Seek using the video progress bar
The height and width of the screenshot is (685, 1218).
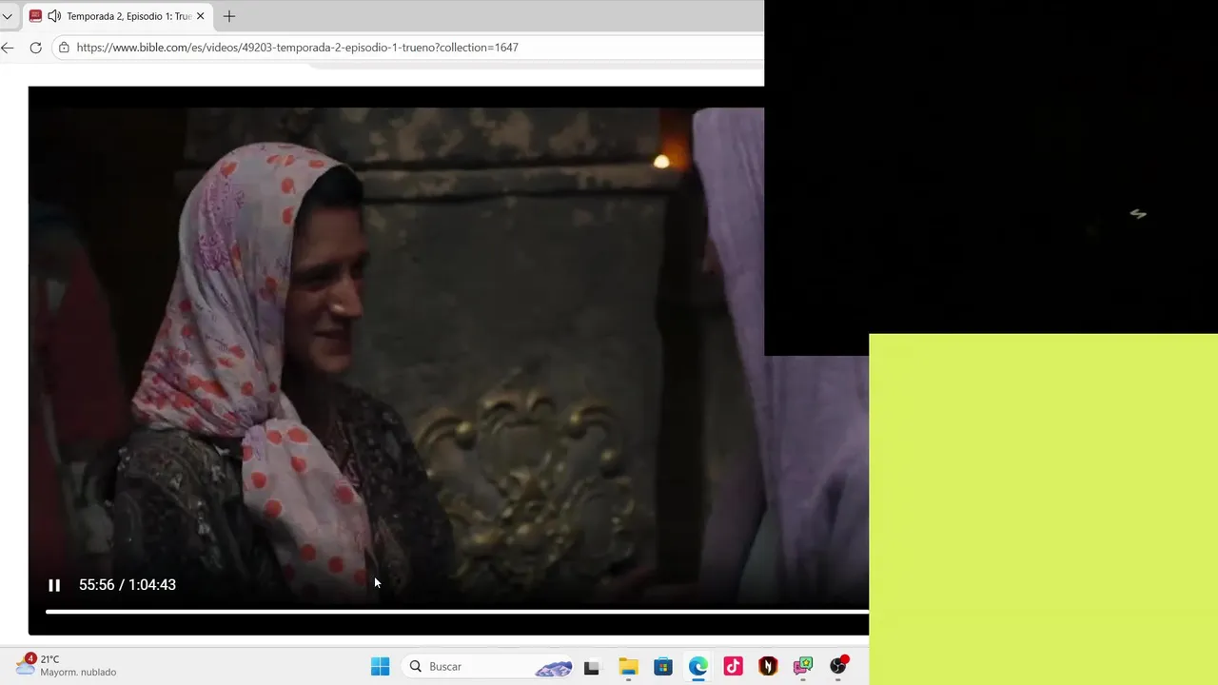pyautogui.click(x=457, y=612)
